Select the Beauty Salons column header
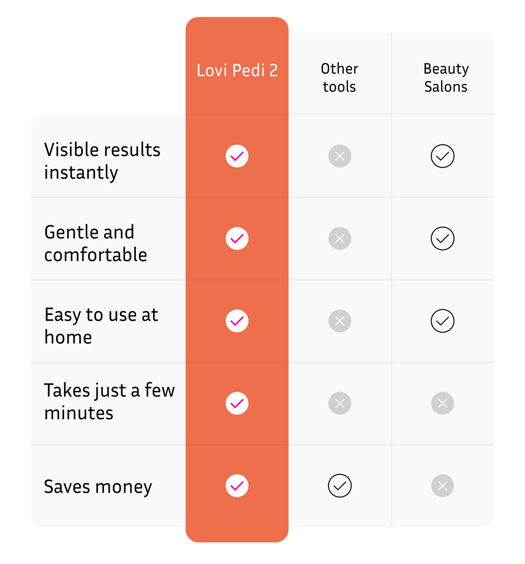 pyautogui.click(x=446, y=78)
